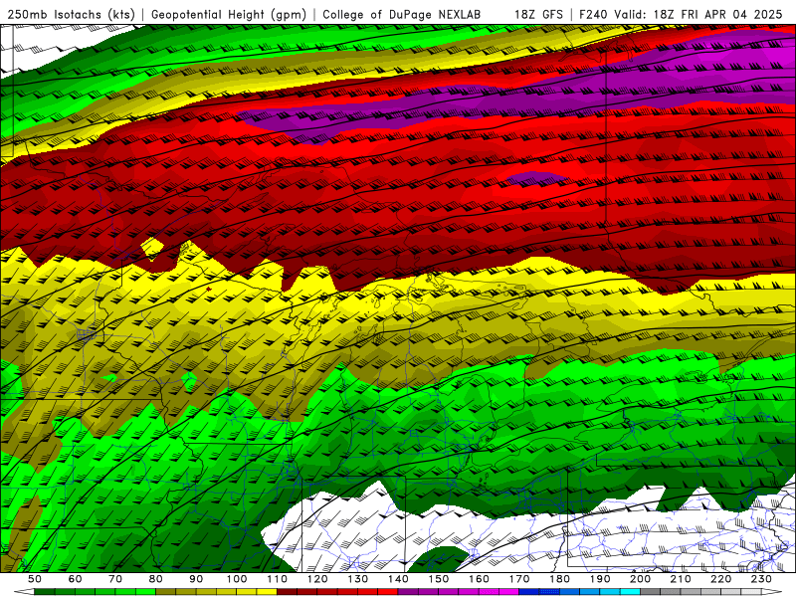Click the 180 value on the color scale

pyautogui.click(x=559, y=579)
